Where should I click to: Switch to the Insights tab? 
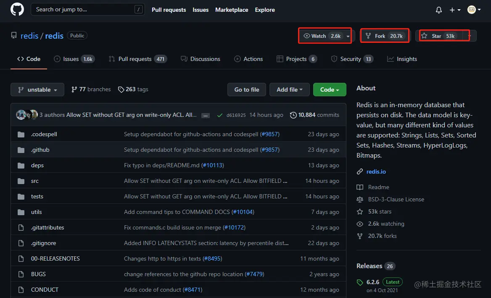(402, 59)
